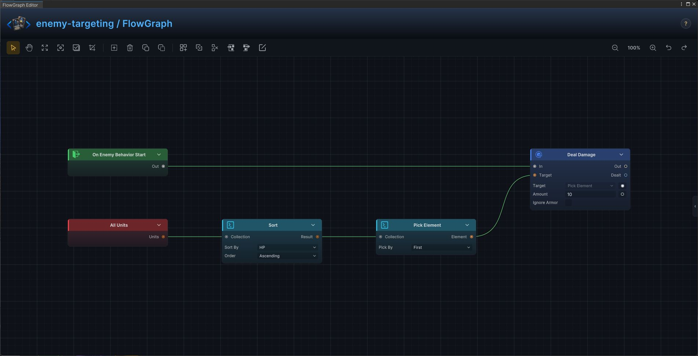Screen dimensions: 698x356
Task: Select the Deal Damage node title
Action: pyautogui.click(x=581, y=155)
